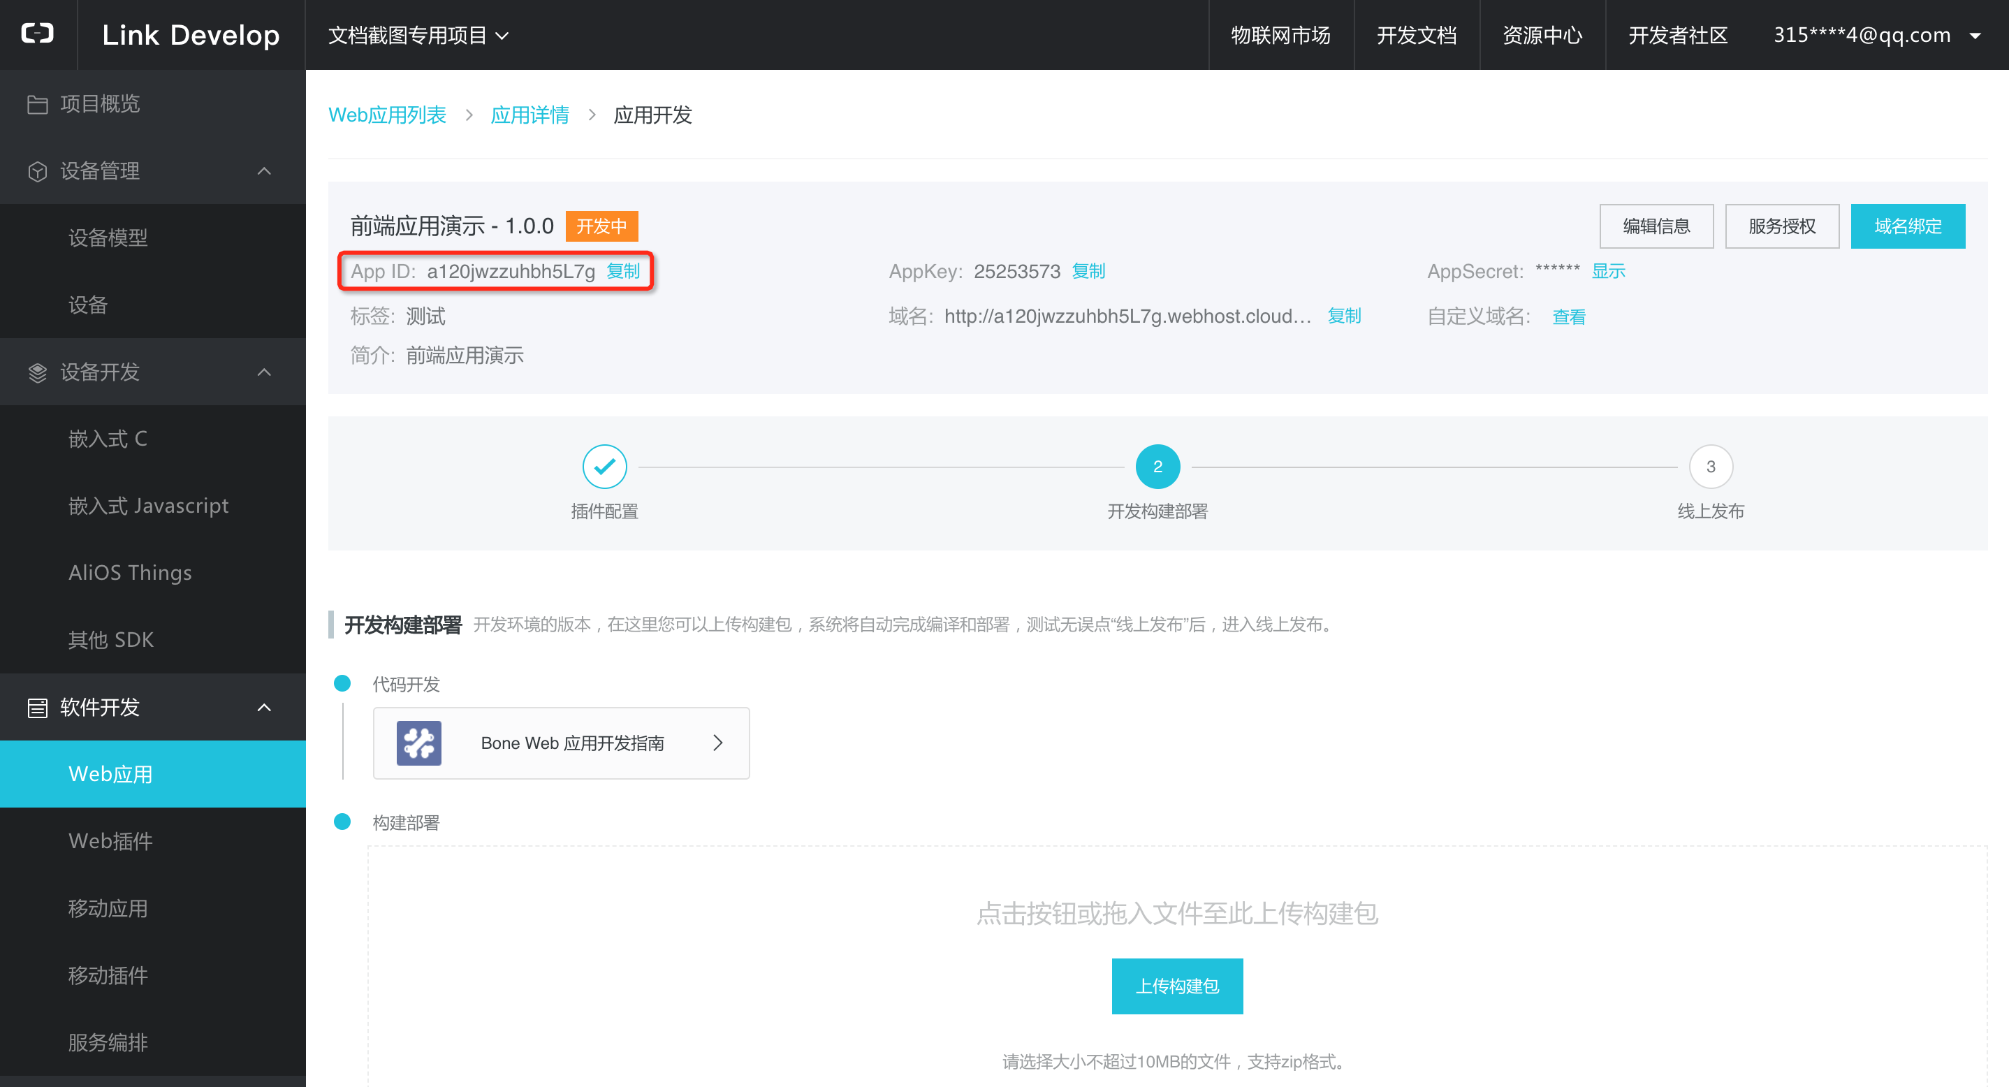The image size is (2009, 1087).
Task: Open Bone Web 应用开发指南 arrow
Action: pos(718,743)
